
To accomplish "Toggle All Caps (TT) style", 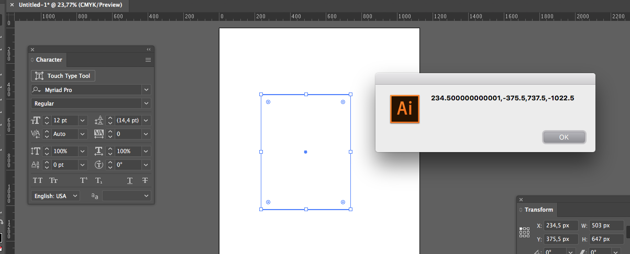I will (38, 180).
